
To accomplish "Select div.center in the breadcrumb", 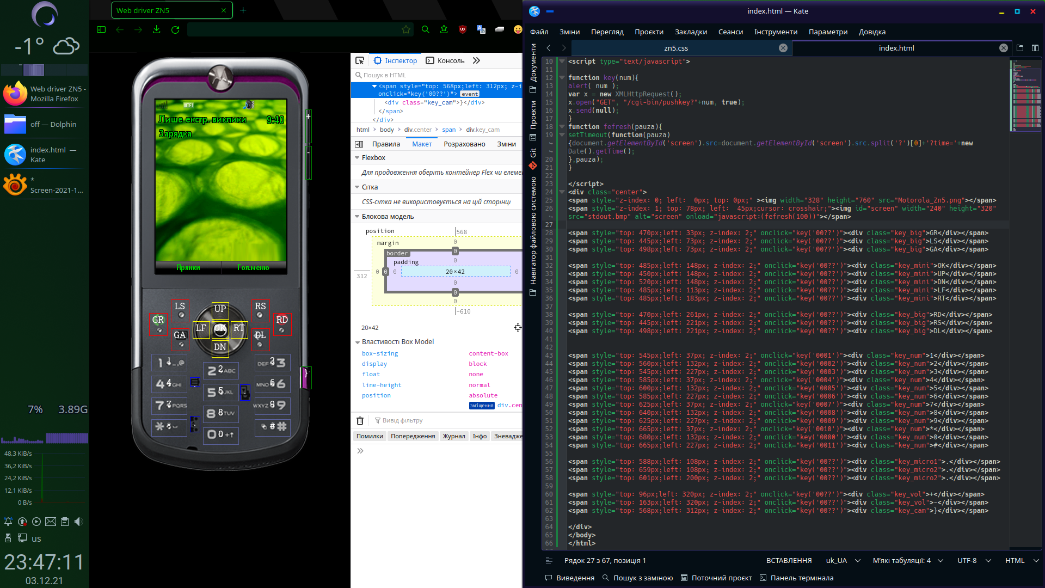I will pyautogui.click(x=417, y=130).
